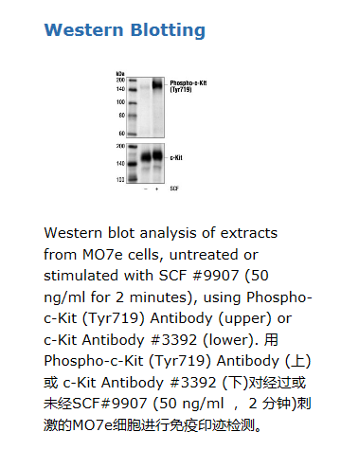Click the Chinese text '未经SCF#9907'
The height and width of the screenshot is (450, 341).
pos(96,404)
